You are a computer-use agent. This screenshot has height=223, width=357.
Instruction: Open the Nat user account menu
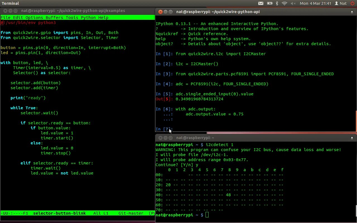[x=341, y=3]
